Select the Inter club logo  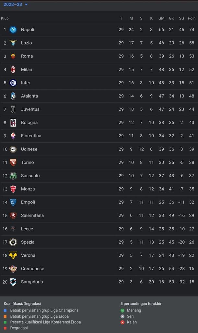(x=13, y=83)
